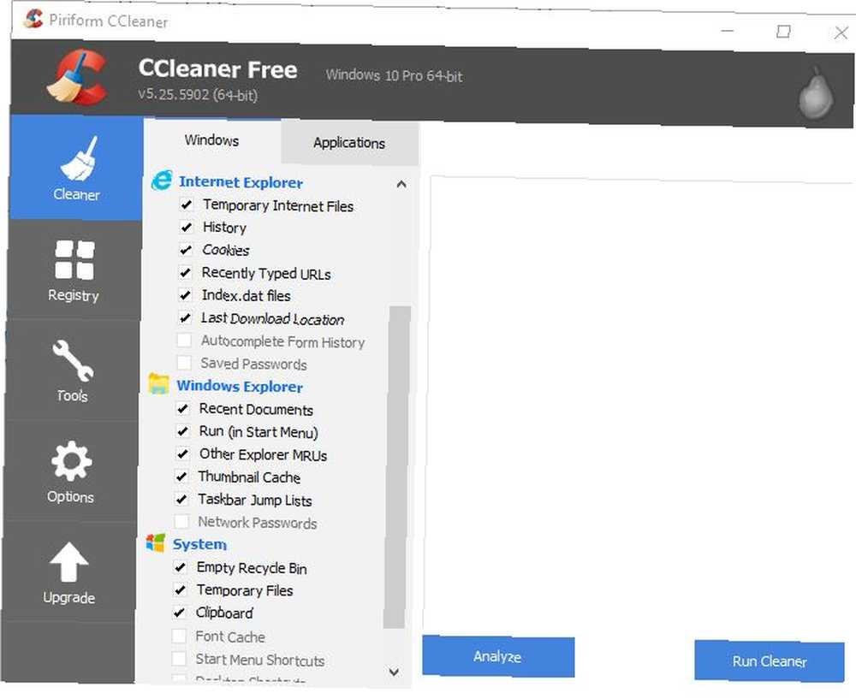Toggle Run (in Start Menu) checkbox
This screenshot has height=699, width=856.
(183, 431)
